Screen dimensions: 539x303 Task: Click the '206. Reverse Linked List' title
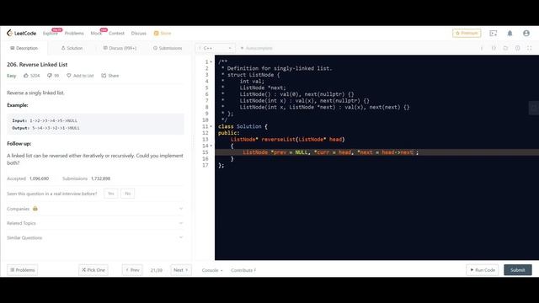tap(37, 65)
